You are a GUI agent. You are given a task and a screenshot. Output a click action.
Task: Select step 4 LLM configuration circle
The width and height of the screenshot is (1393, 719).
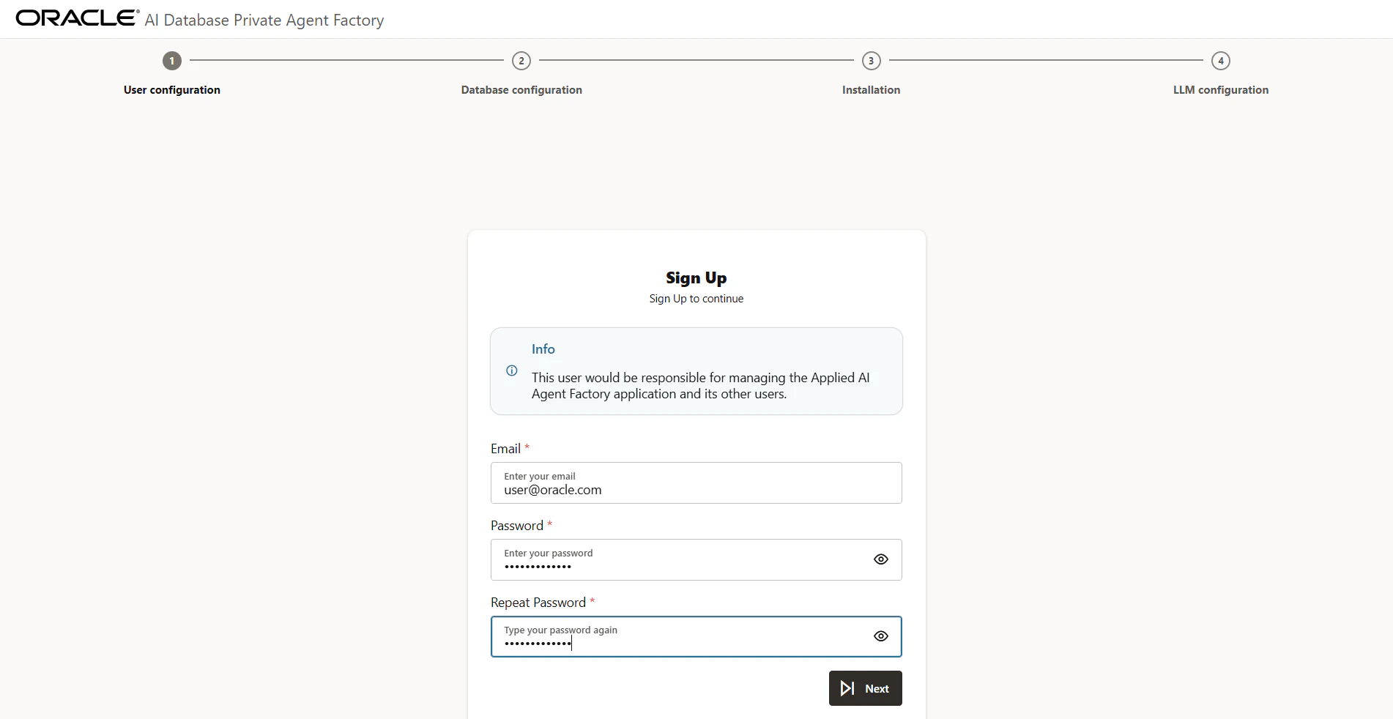(1221, 61)
